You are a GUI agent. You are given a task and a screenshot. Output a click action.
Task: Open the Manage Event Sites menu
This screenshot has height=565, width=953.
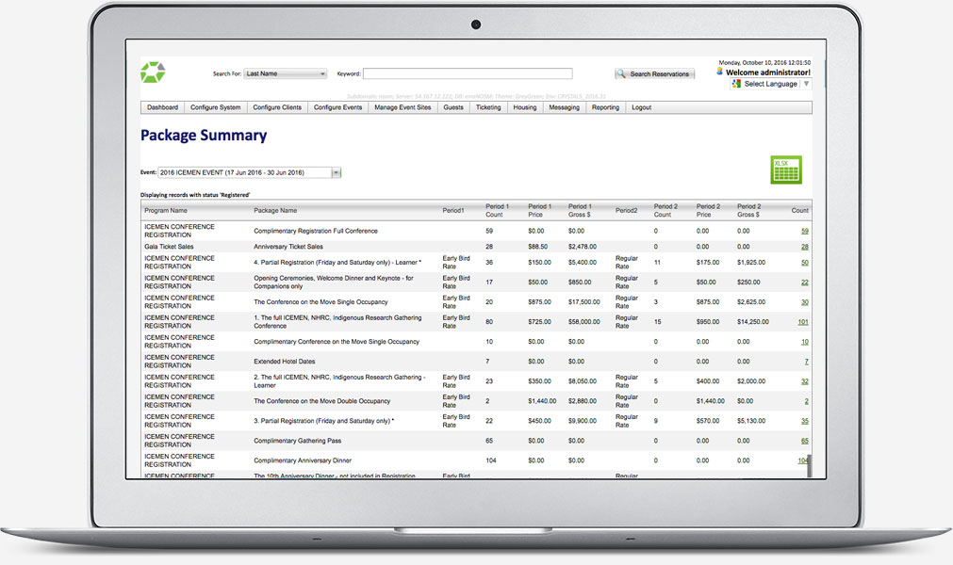pyautogui.click(x=403, y=107)
